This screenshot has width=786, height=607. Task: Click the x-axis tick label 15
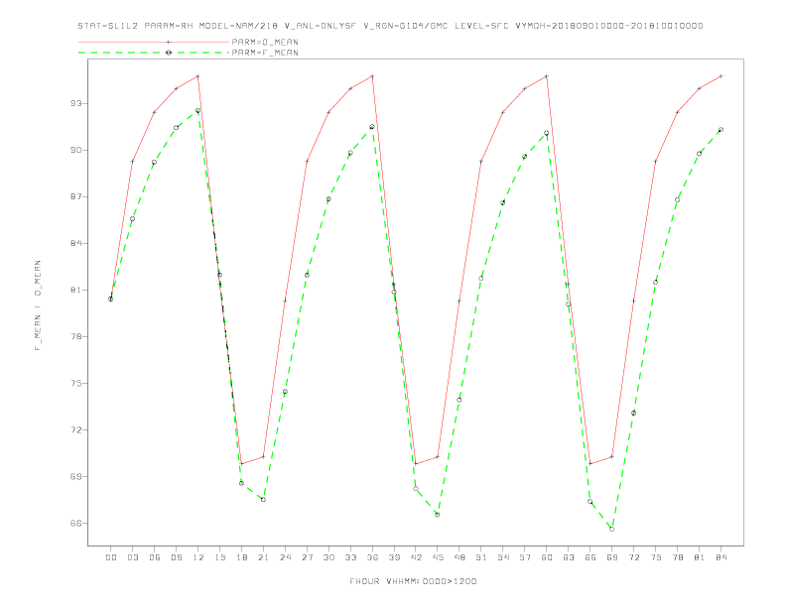tap(219, 557)
